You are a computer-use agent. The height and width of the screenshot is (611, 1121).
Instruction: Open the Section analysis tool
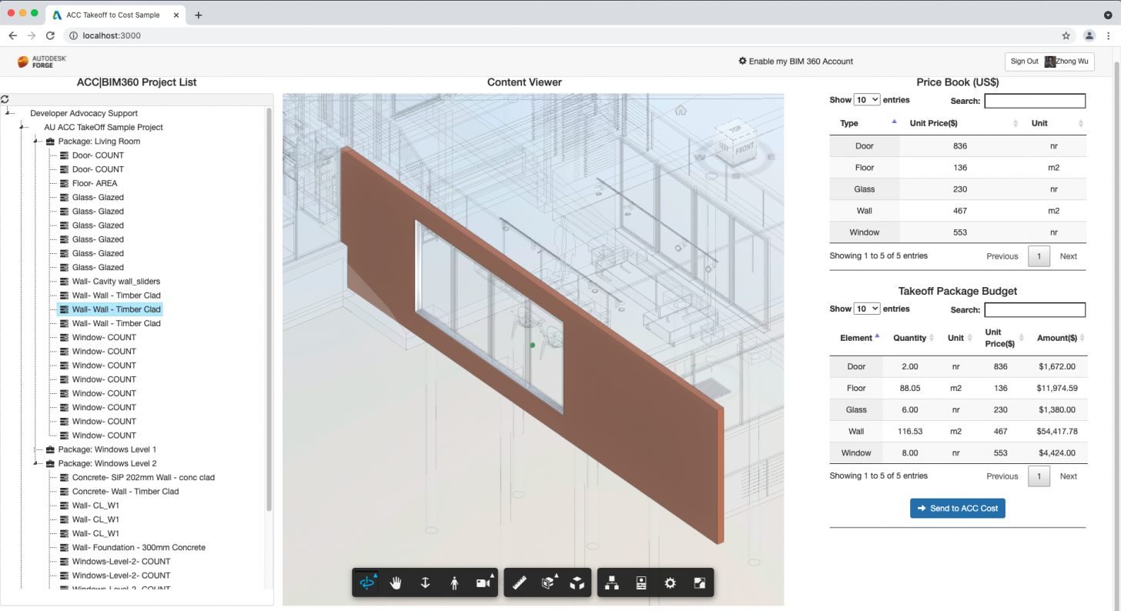(548, 583)
